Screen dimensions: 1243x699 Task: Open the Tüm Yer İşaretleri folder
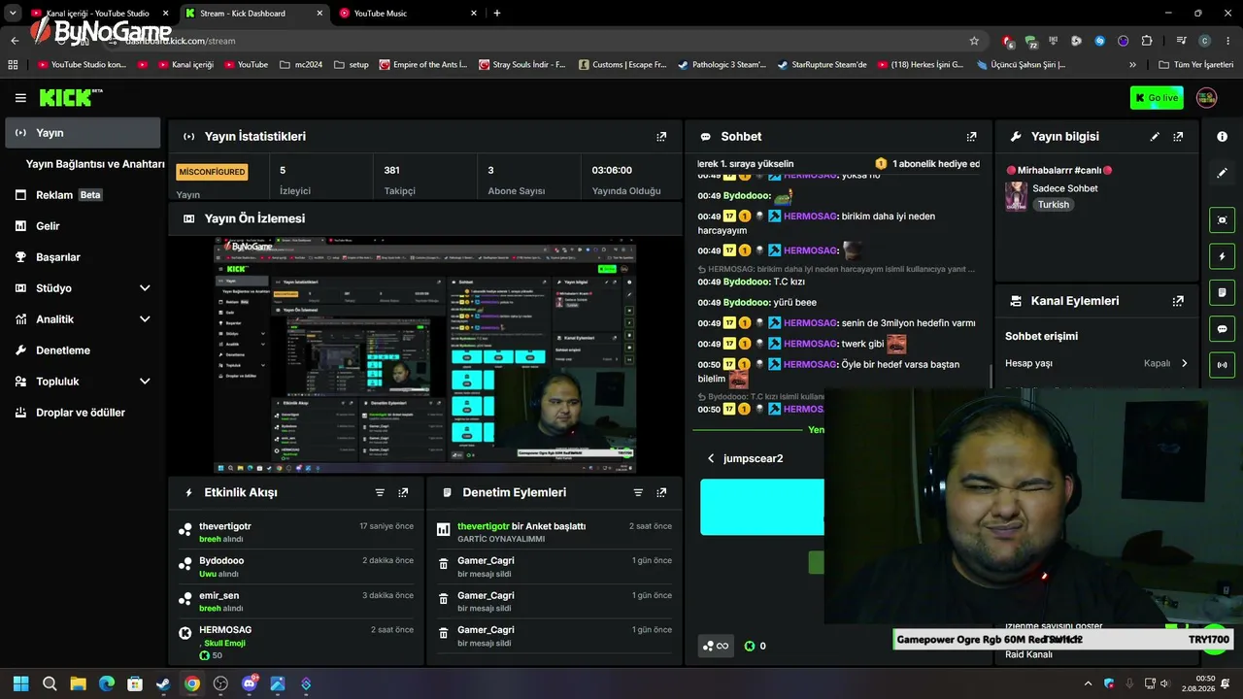[1196, 65]
